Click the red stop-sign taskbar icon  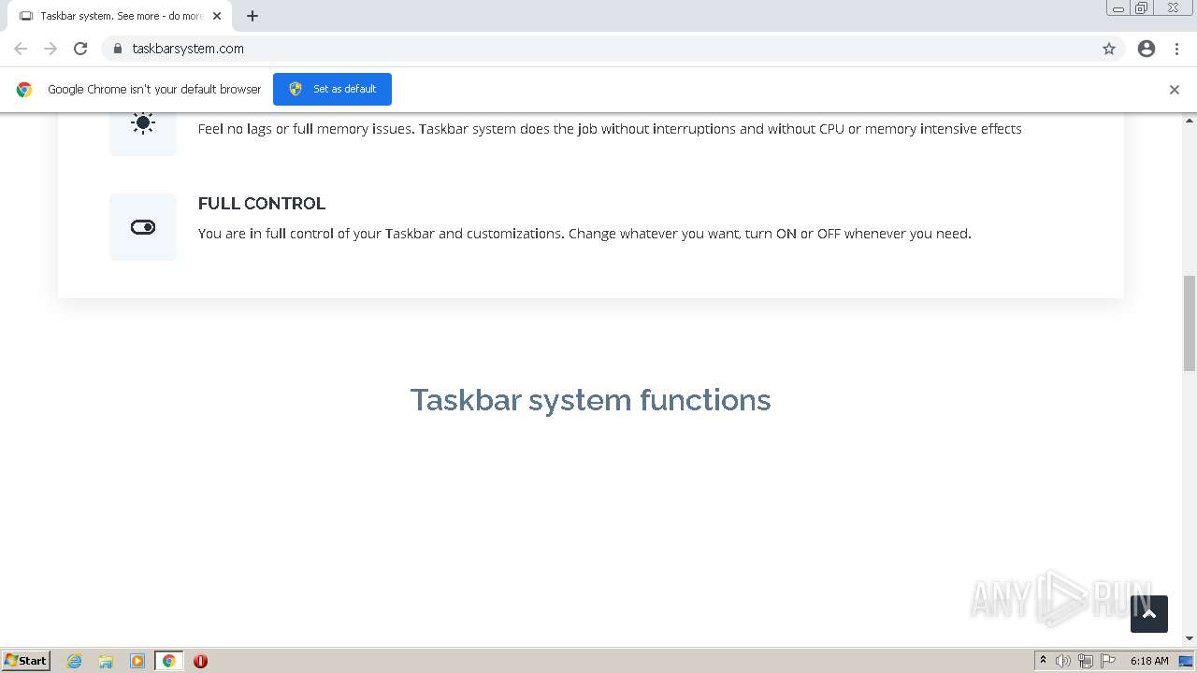(x=200, y=661)
